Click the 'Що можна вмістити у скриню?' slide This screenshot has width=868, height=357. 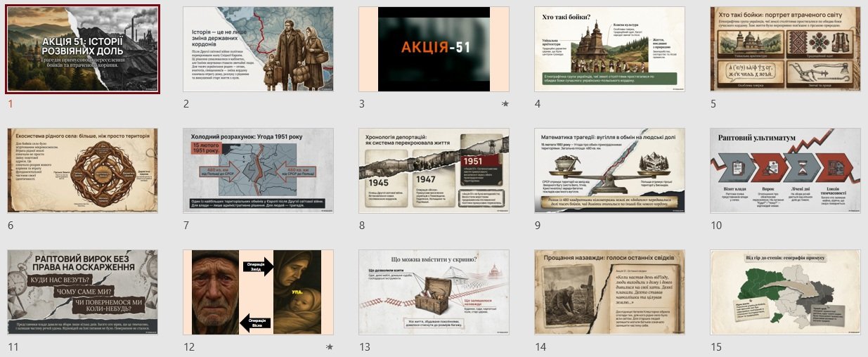coord(434,292)
